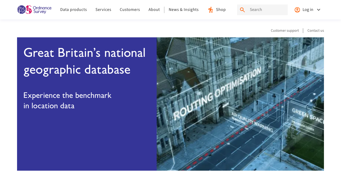Click the 'Great Britain's national geographic database' heading
This screenshot has width=341, height=192.
[85, 61]
